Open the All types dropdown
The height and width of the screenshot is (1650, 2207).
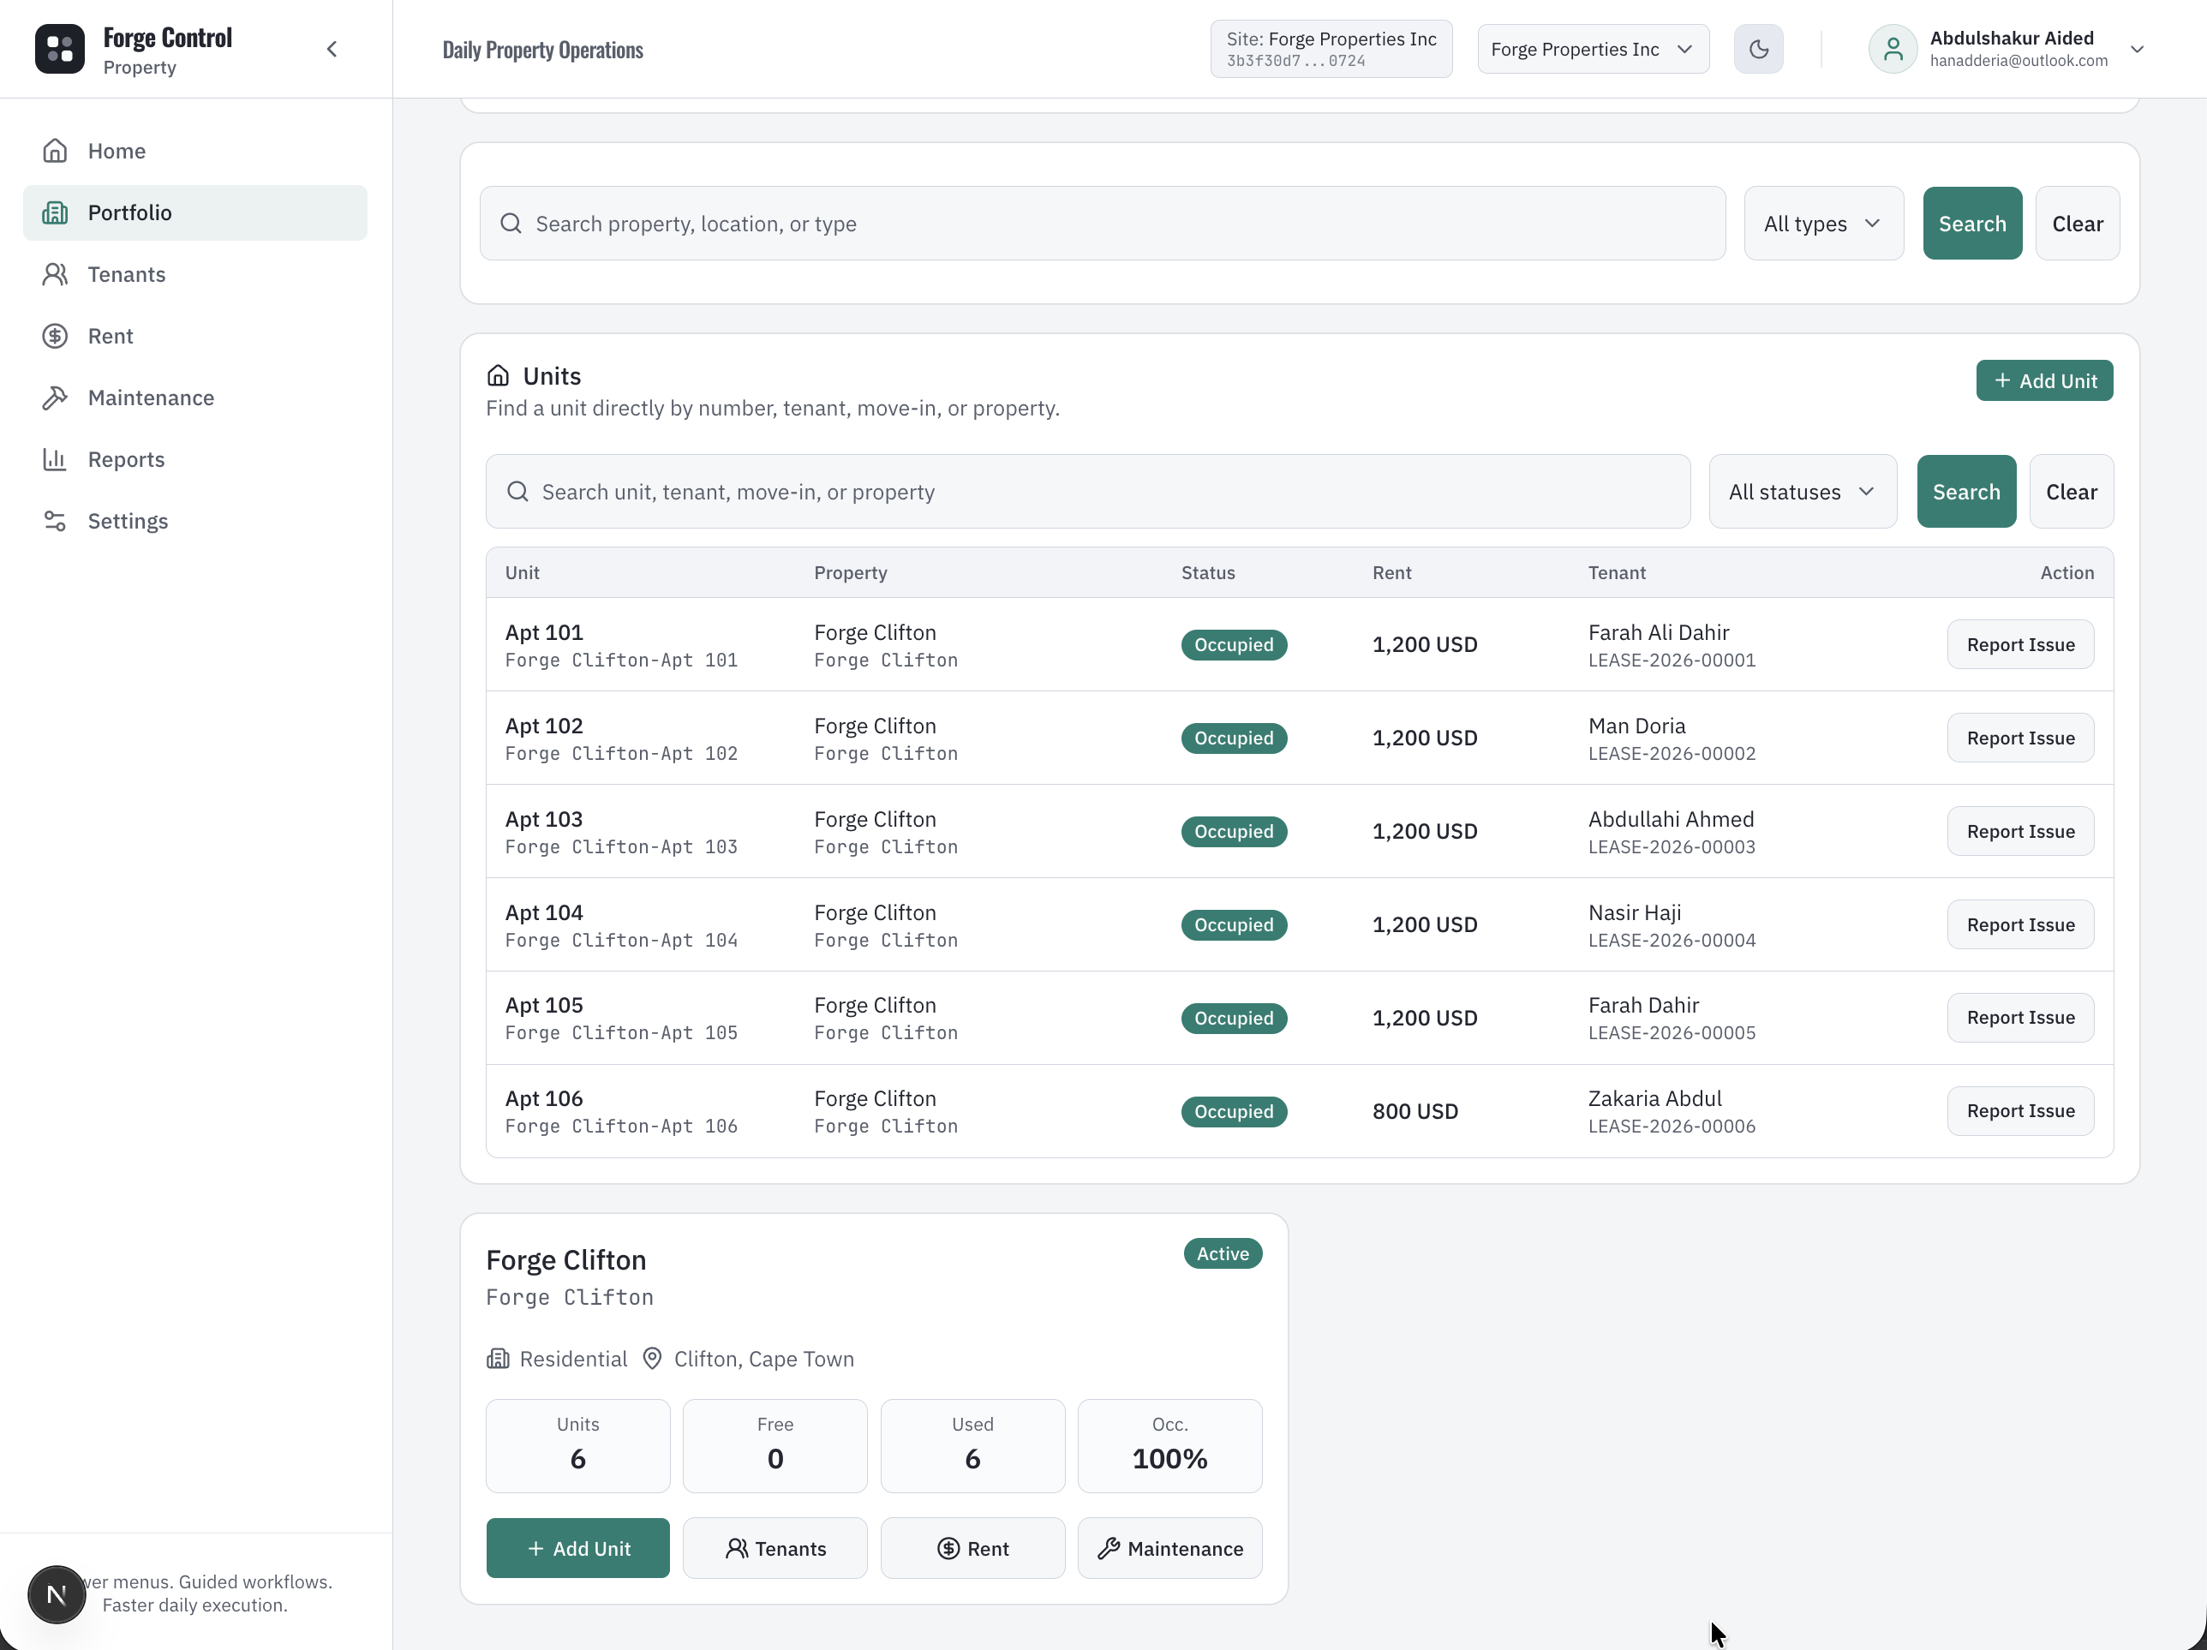pos(1823,224)
